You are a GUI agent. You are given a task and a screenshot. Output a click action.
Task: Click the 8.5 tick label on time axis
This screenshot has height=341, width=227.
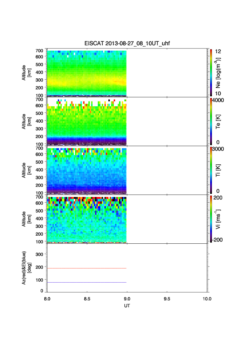pos(87,299)
